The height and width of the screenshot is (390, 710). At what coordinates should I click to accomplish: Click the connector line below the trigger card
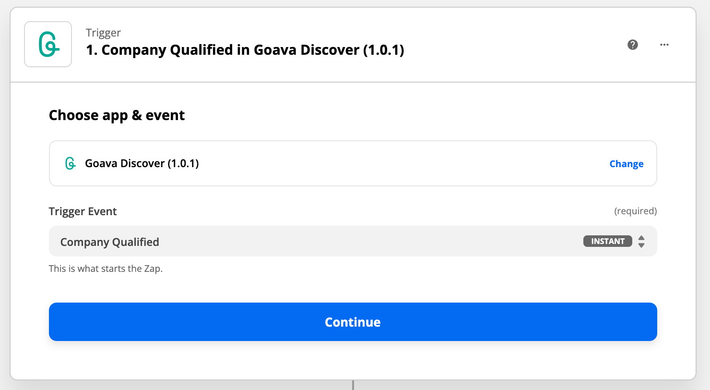353,385
